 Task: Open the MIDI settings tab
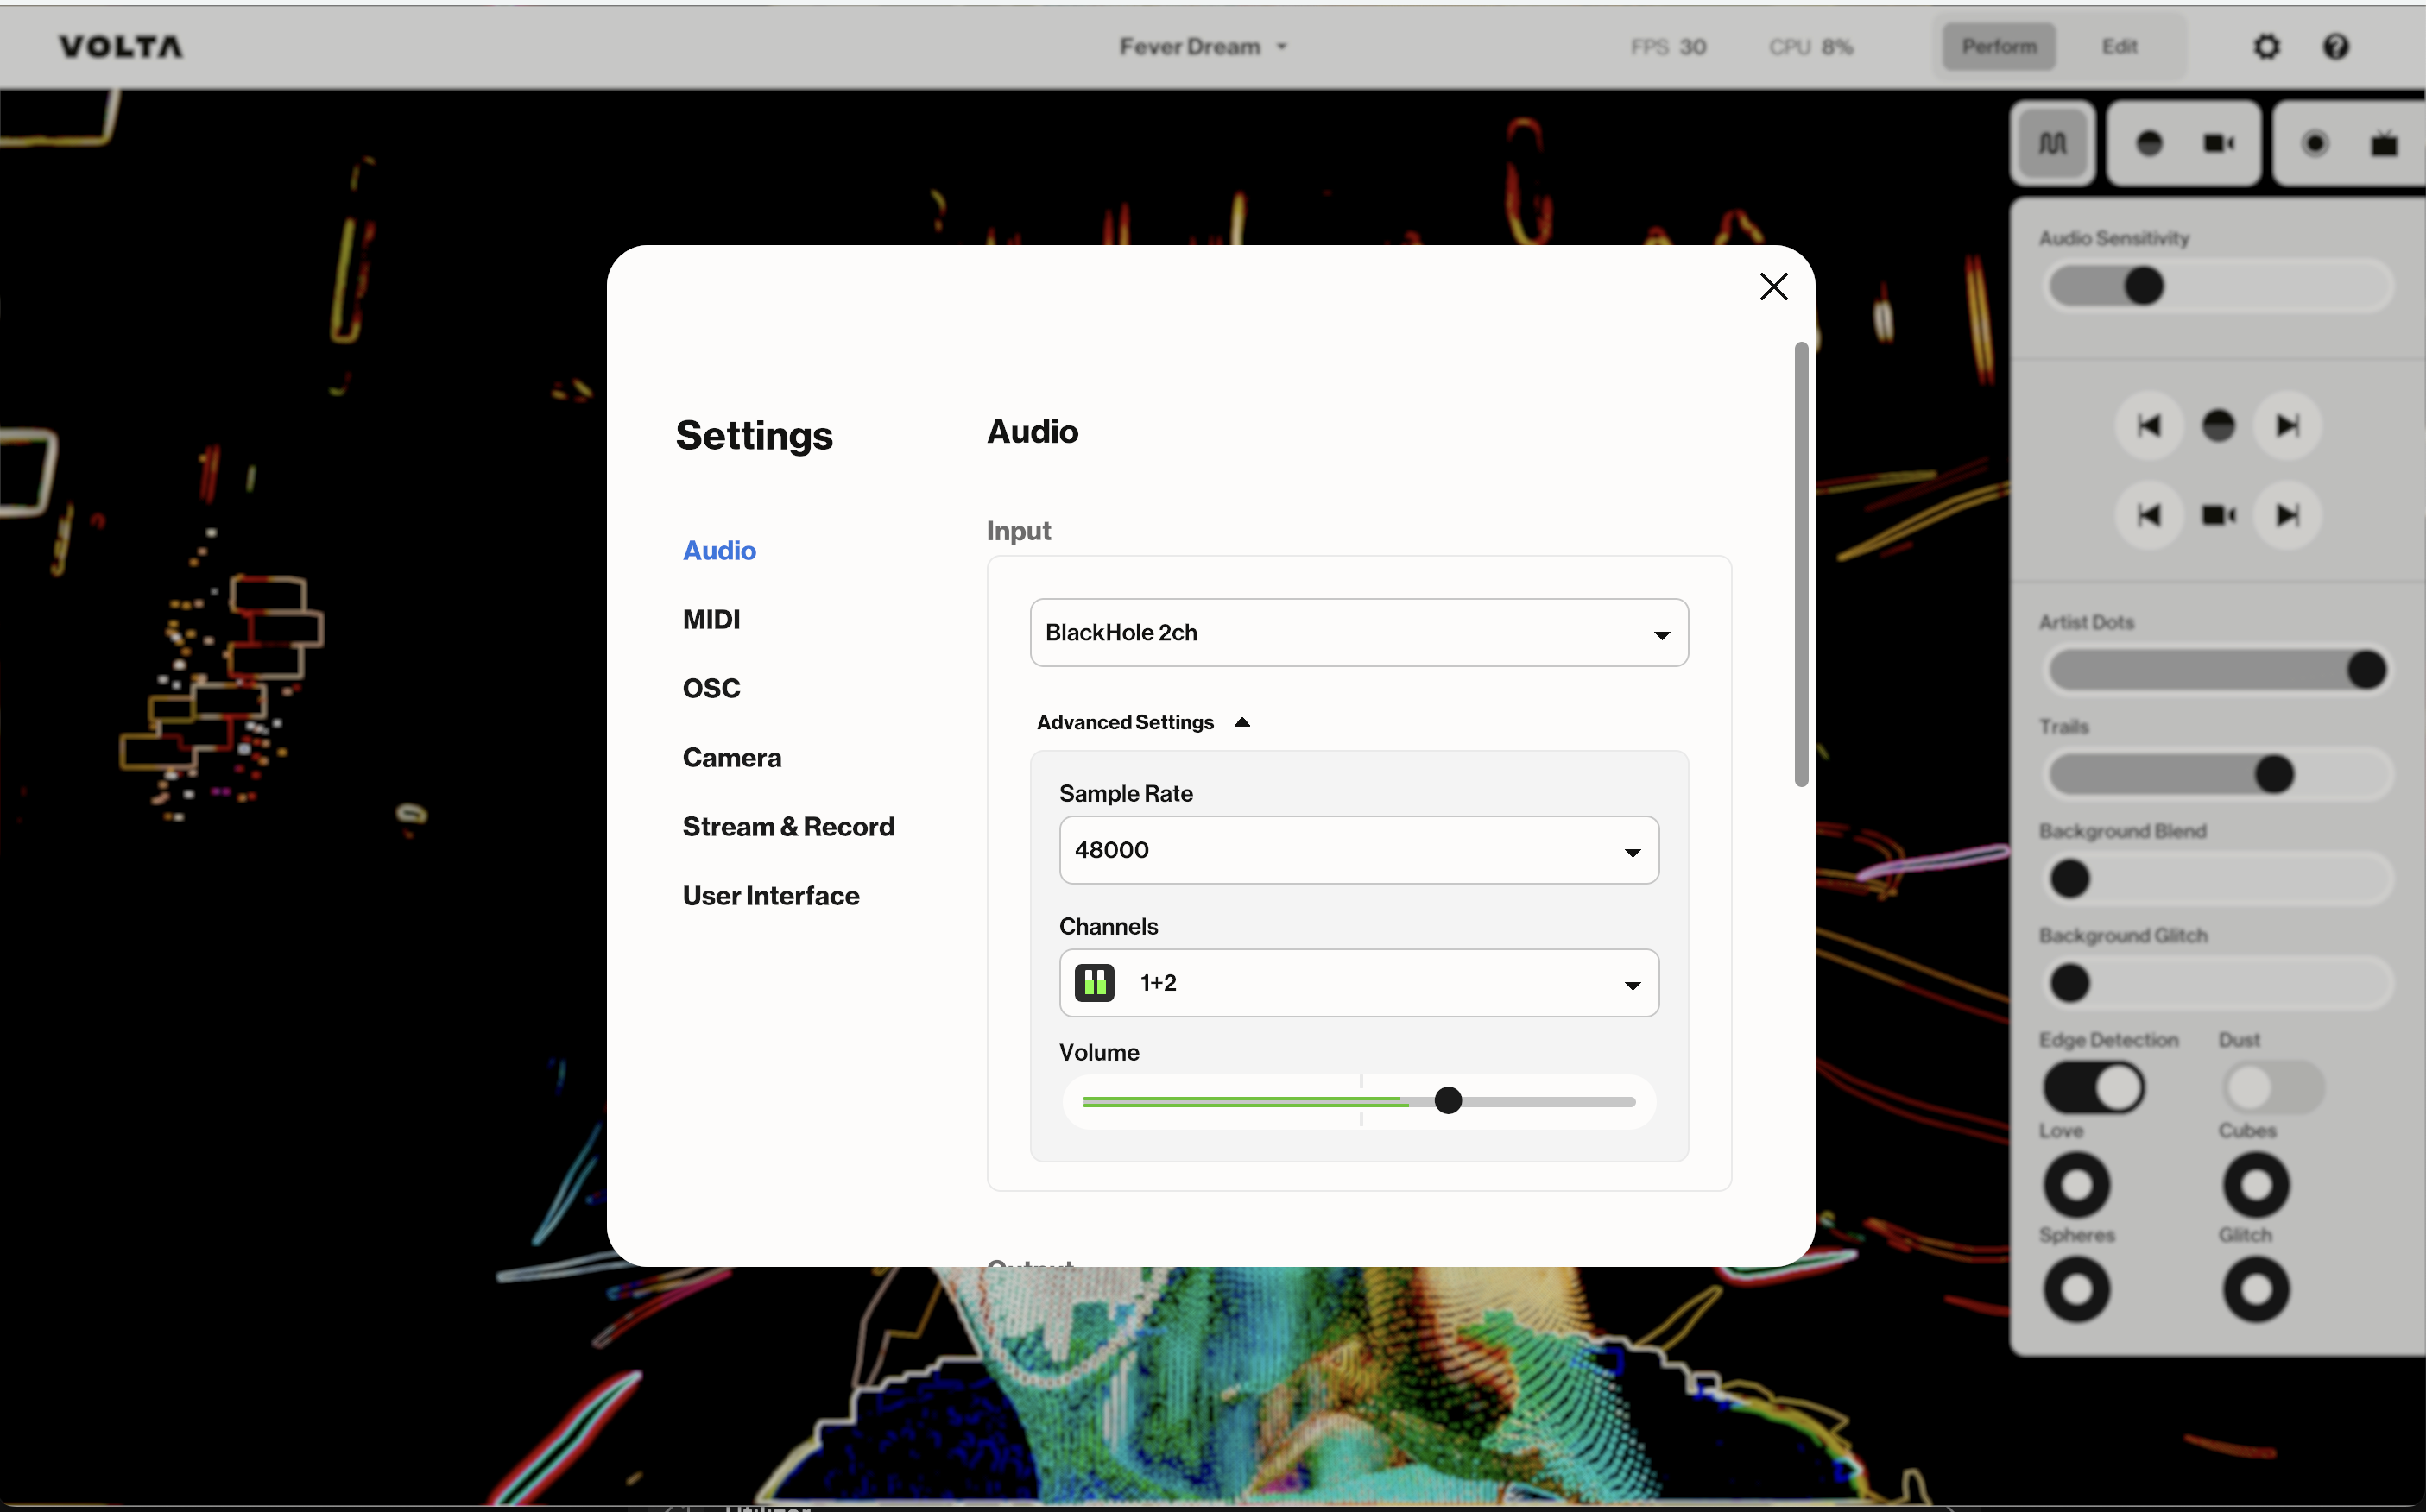pyautogui.click(x=711, y=620)
